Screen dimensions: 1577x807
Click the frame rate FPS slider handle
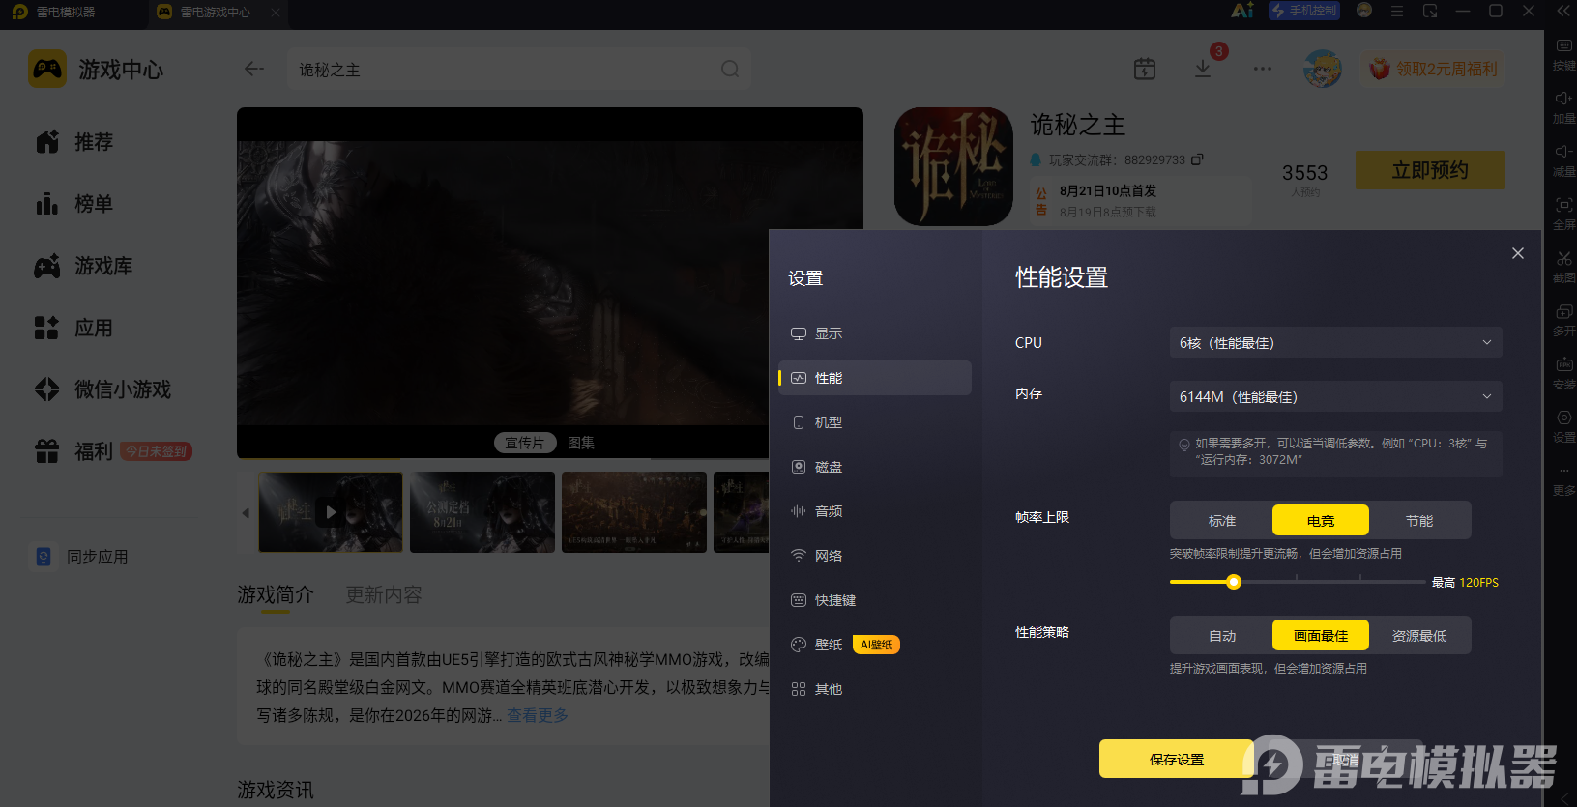[1234, 582]
